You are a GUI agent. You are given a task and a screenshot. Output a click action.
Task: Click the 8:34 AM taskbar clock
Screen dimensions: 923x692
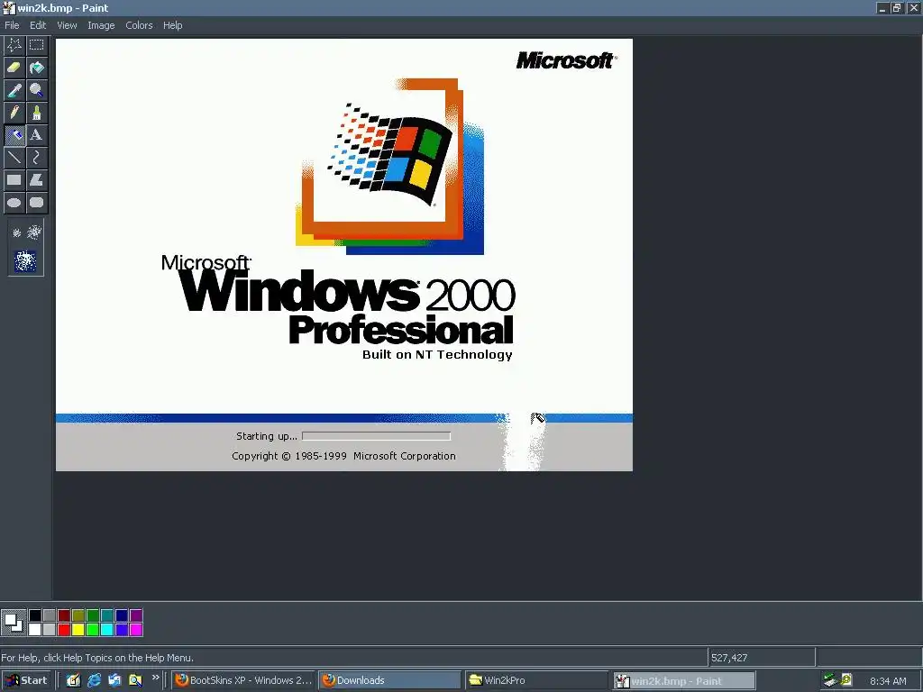pos(888,681)
